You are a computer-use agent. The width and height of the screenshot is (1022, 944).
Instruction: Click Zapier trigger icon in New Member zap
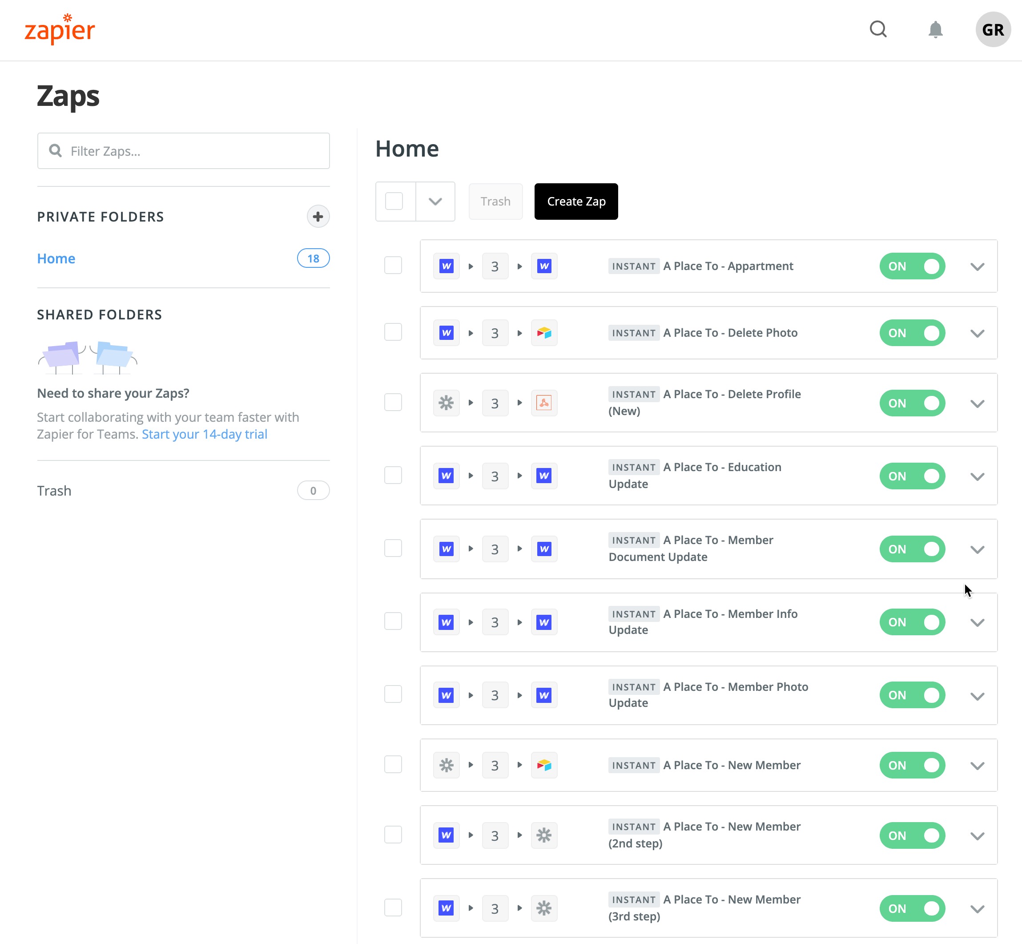click(x=447, y=765)
